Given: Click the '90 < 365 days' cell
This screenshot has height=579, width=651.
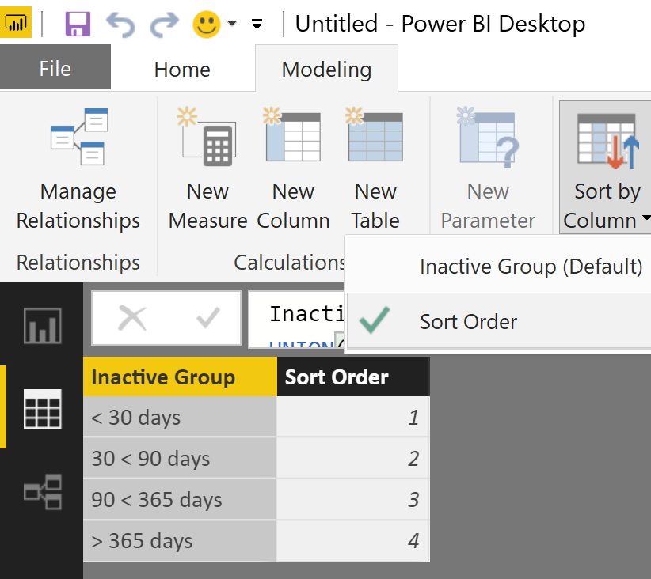Looking at the screenshot, I should tap(179, 499).
